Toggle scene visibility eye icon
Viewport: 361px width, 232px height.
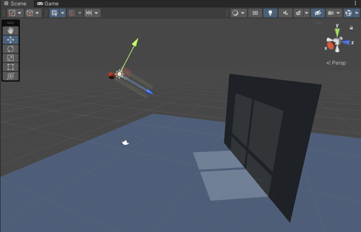[317, 13]
